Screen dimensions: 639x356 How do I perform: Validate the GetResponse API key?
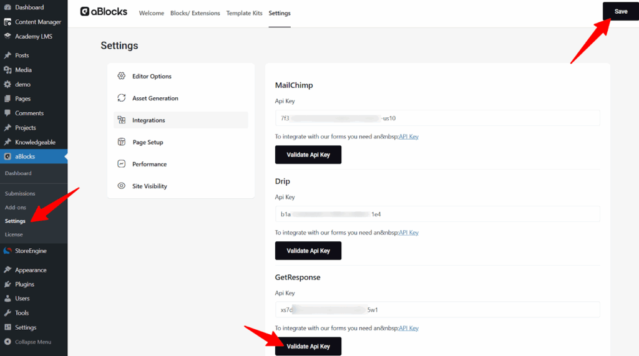click(308, 346)
